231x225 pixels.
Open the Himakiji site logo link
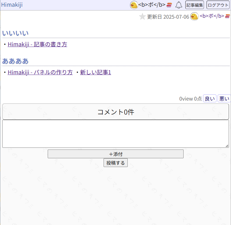12,5
